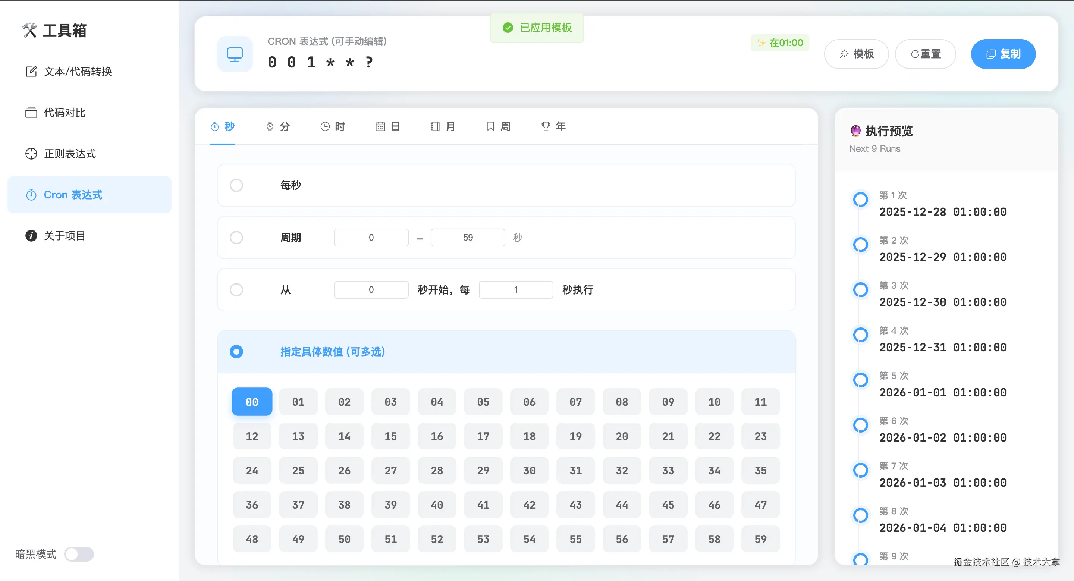Select second value 30 in the grid
Image resolution: width=1074 pixels, height=581 pixels.
pyautogui.click(x=529, y=471)
